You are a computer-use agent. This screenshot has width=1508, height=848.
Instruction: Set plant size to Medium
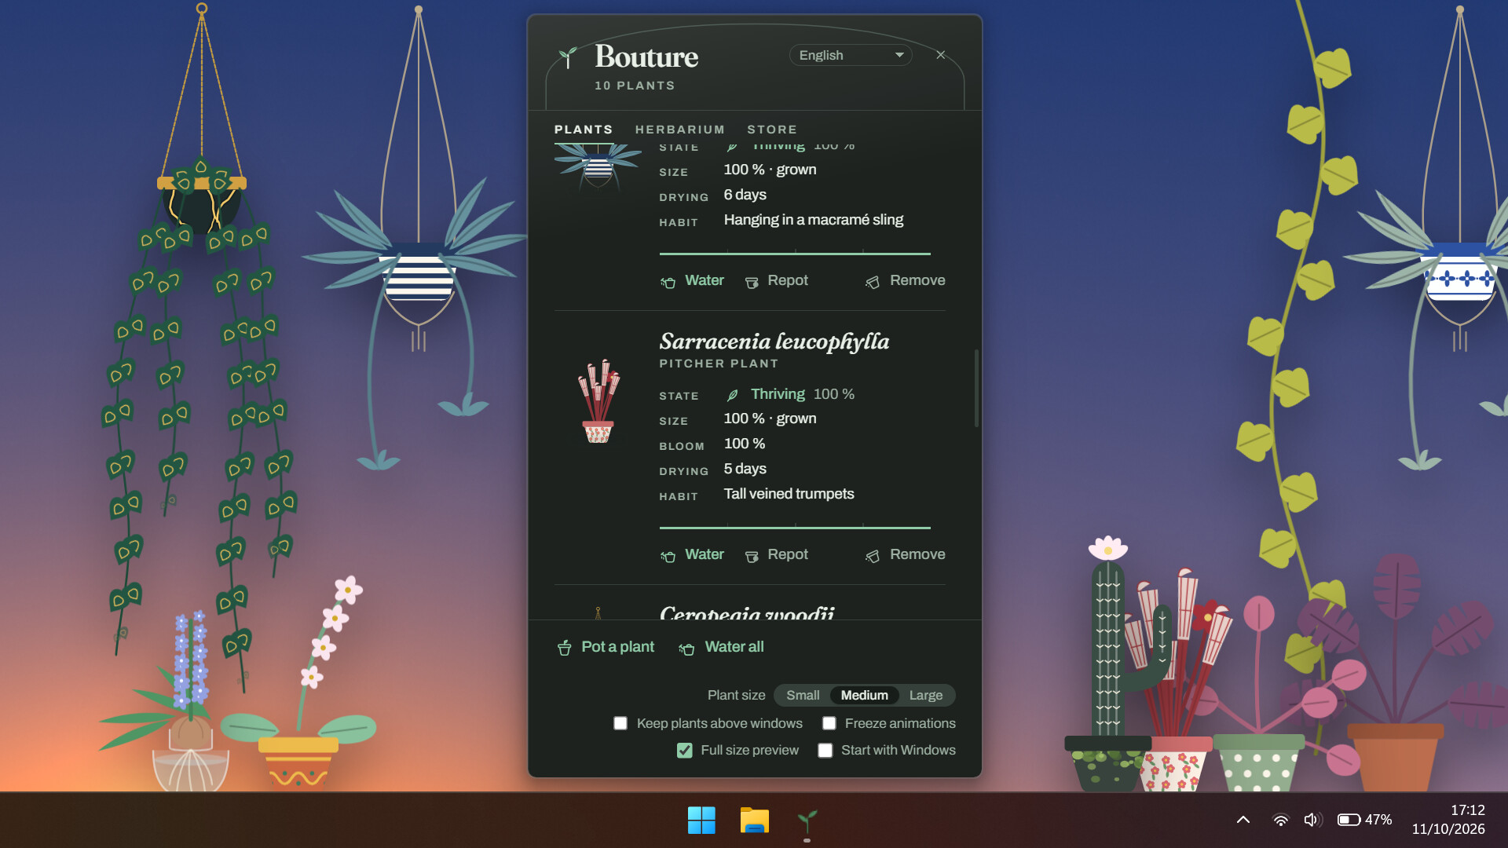click(864, 696)
